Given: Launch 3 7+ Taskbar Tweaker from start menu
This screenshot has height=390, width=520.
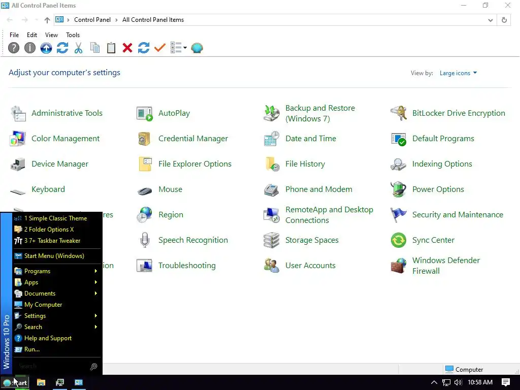Looking at the screenshot, I should [x=57, y=241].
